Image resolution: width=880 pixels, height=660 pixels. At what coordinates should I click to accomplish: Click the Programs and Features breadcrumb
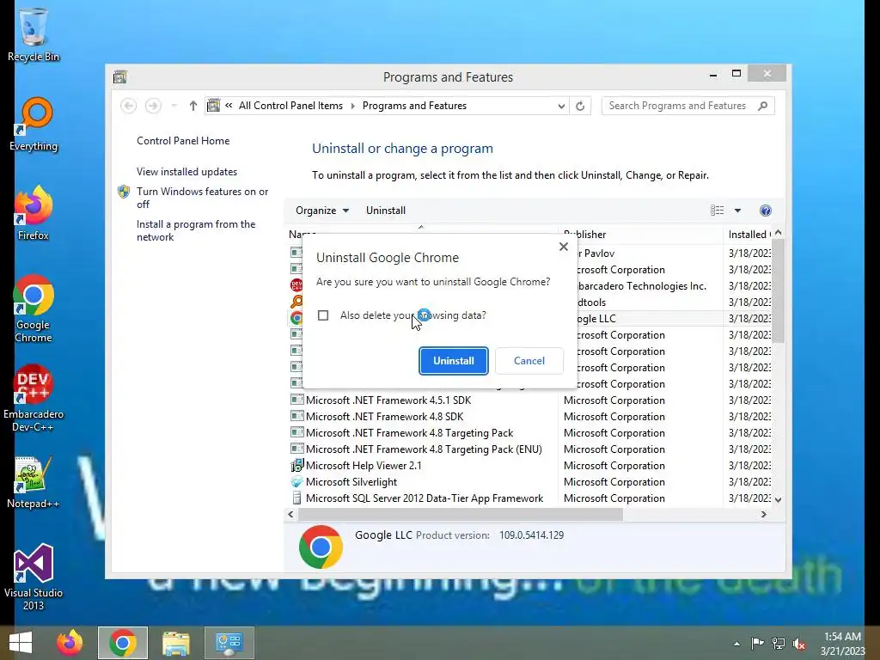point(414,106)
